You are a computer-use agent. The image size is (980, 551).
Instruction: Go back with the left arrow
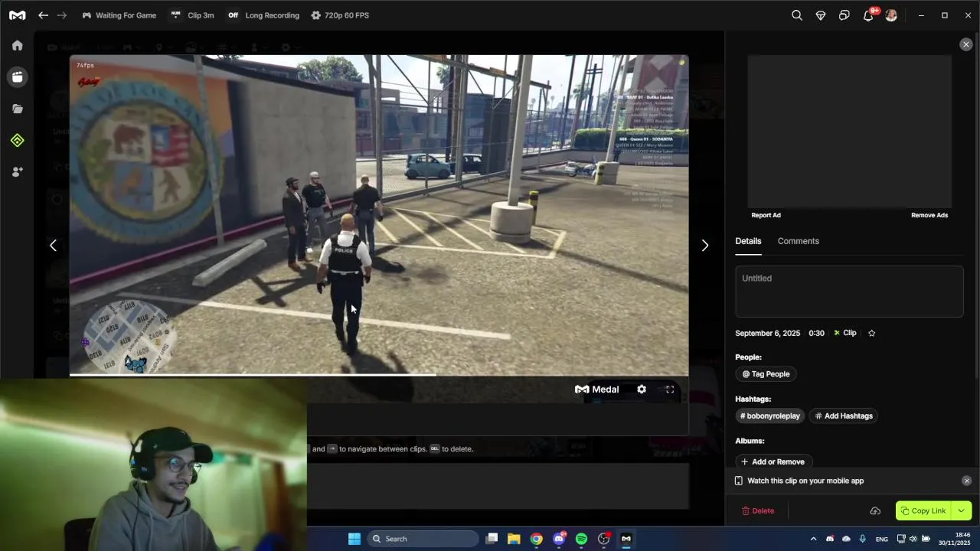43,15
